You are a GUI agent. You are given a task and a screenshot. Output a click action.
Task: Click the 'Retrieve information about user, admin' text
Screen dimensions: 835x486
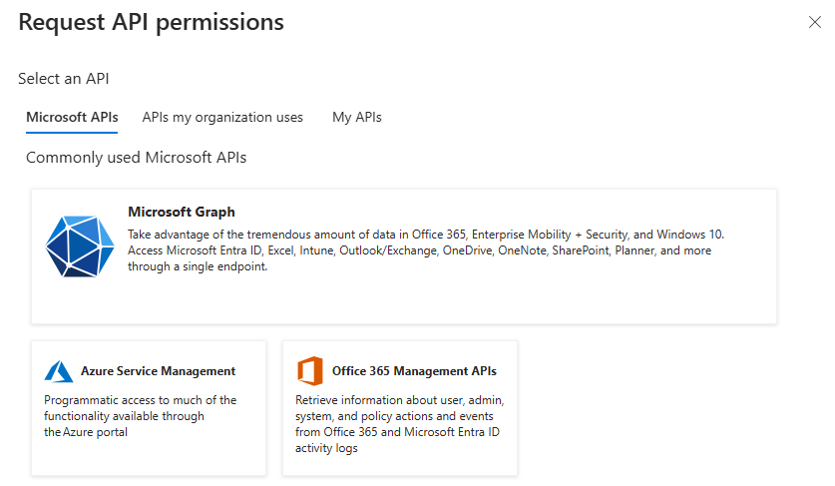399,400
